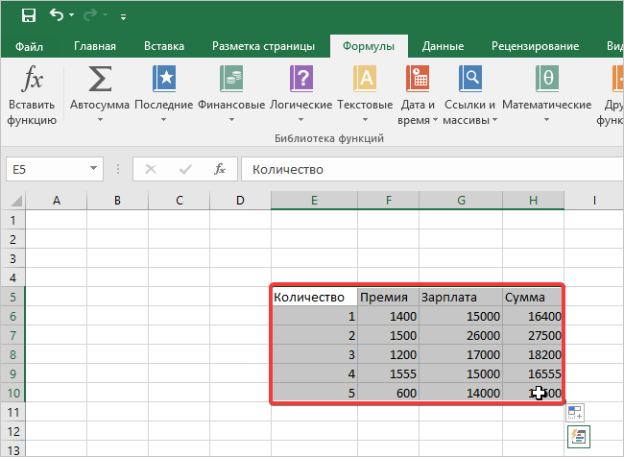The image size is (624, 457).
Task: Expand the Name Box dropdown arrow
Action: tap(94, 170)
